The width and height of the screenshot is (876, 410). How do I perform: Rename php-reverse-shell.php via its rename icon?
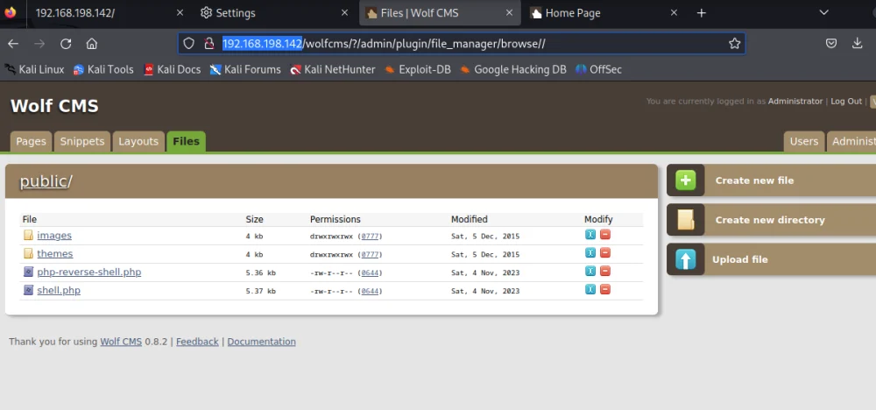point(590,272)
